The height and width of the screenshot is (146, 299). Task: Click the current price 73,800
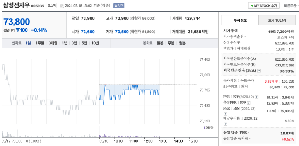tap(17, 22)
